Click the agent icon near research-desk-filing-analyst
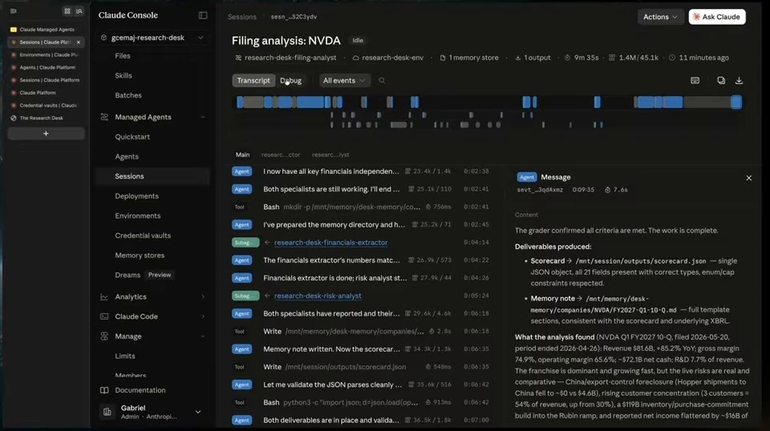The width and height of the screenshot is (770, 431). coord(238,58)
